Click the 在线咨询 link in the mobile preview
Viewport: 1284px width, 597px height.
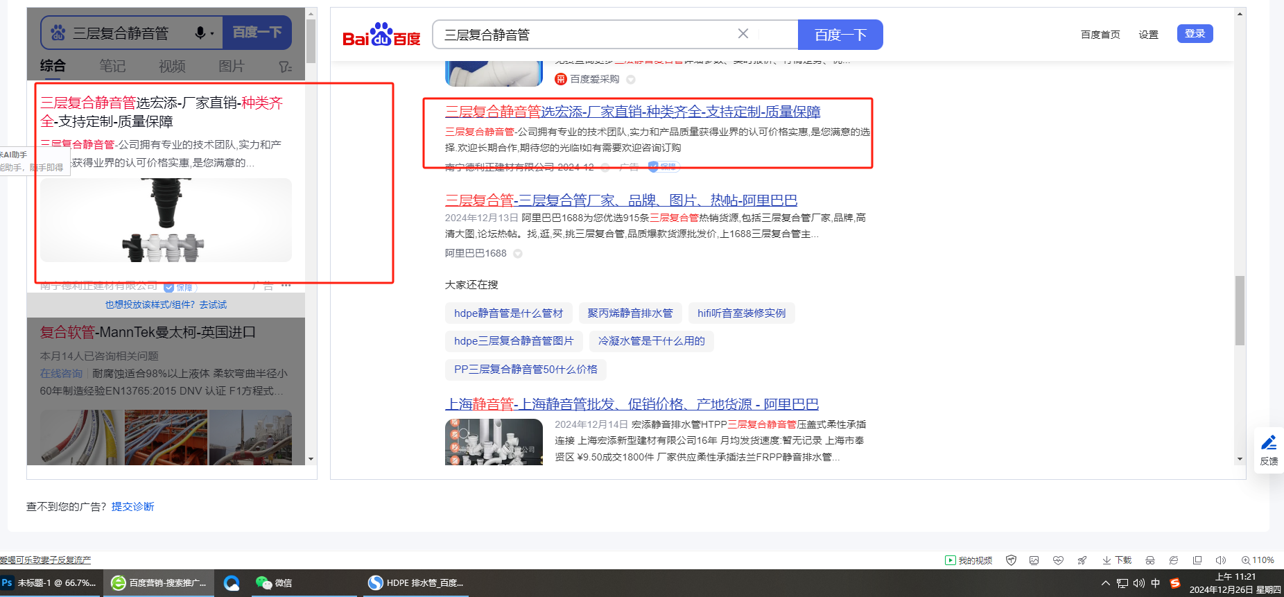[x=61, y=374]
